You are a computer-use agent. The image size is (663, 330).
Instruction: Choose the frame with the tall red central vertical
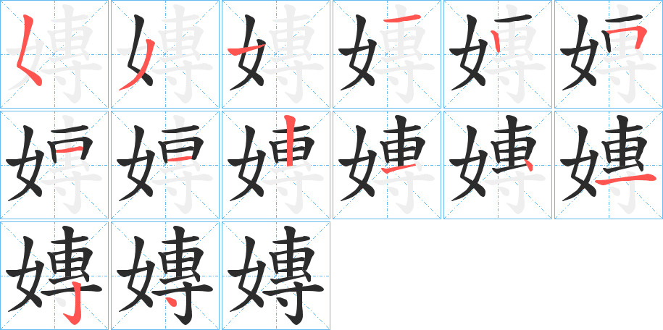coord(276,165)
